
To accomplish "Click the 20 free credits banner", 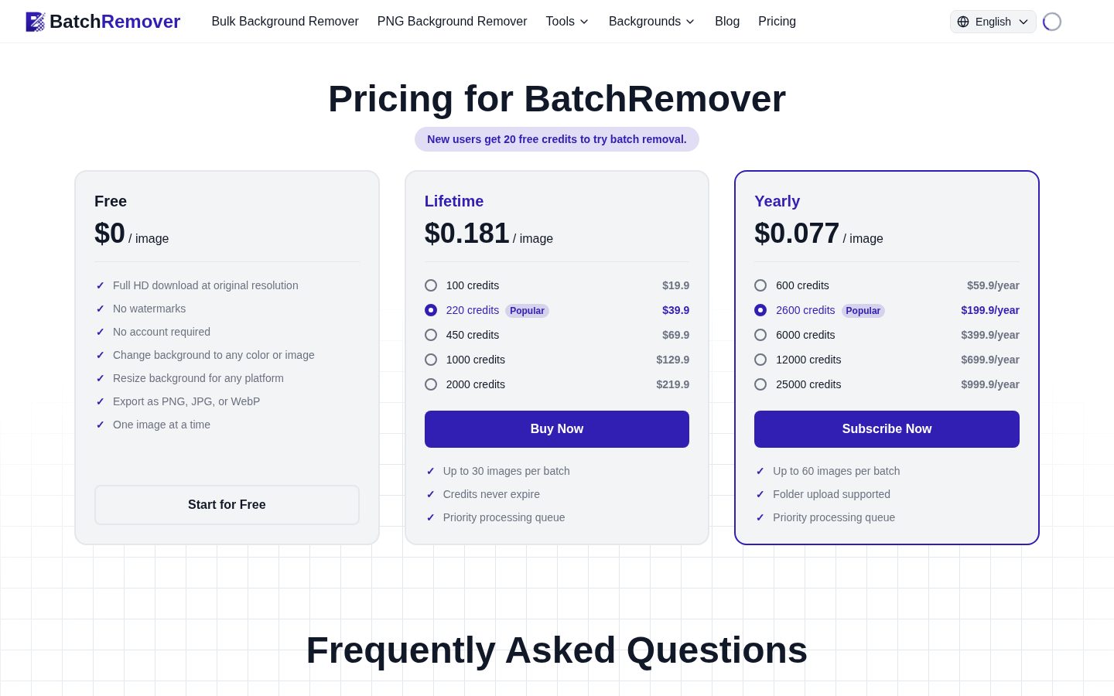I will pyautogui.click(x=557, y=139).
